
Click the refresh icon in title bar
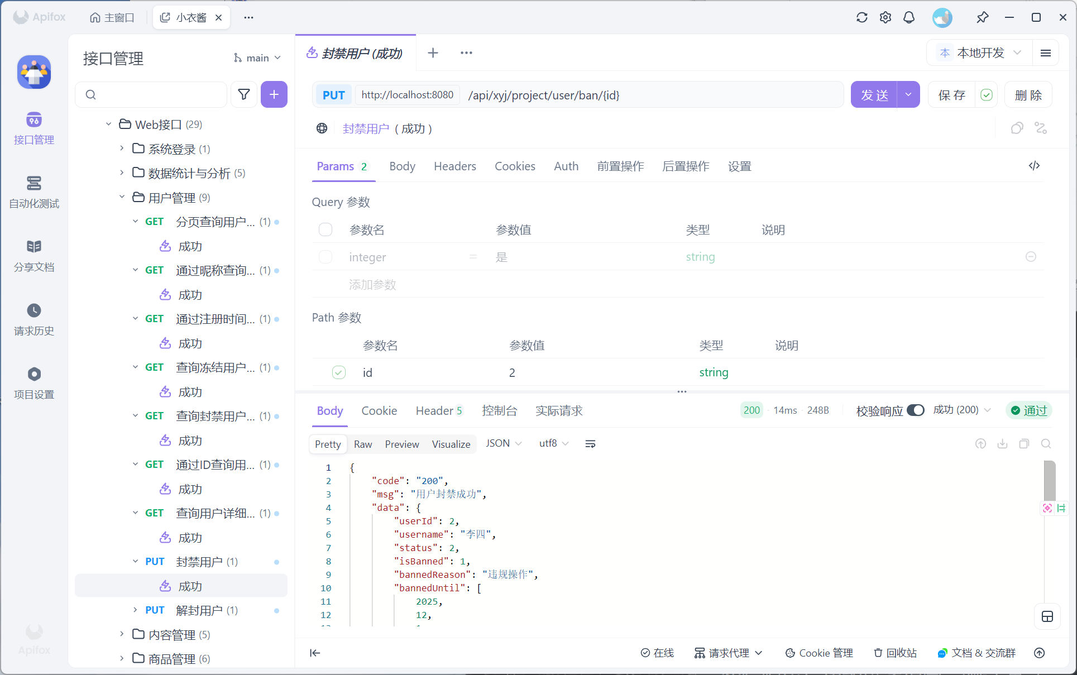(x=861, y=17)
